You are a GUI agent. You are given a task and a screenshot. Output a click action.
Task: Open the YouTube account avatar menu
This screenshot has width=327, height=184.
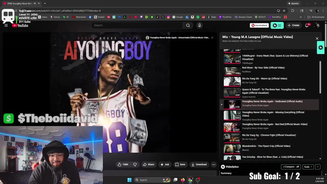click(317, 25)
